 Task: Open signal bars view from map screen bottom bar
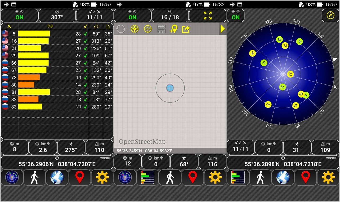point(147,177)
